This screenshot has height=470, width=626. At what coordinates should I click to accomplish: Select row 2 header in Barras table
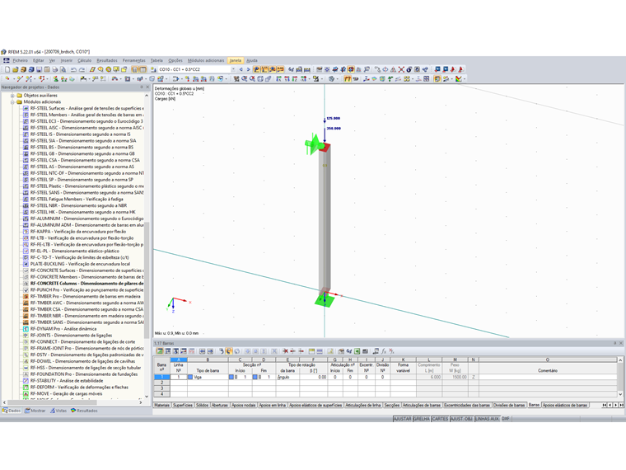161,383
